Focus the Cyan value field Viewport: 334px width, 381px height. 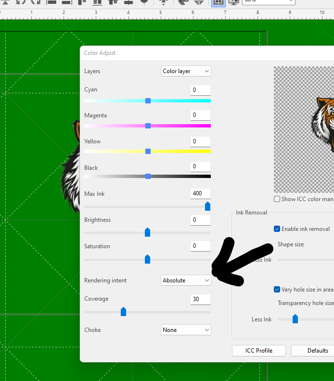click(201, 90)
